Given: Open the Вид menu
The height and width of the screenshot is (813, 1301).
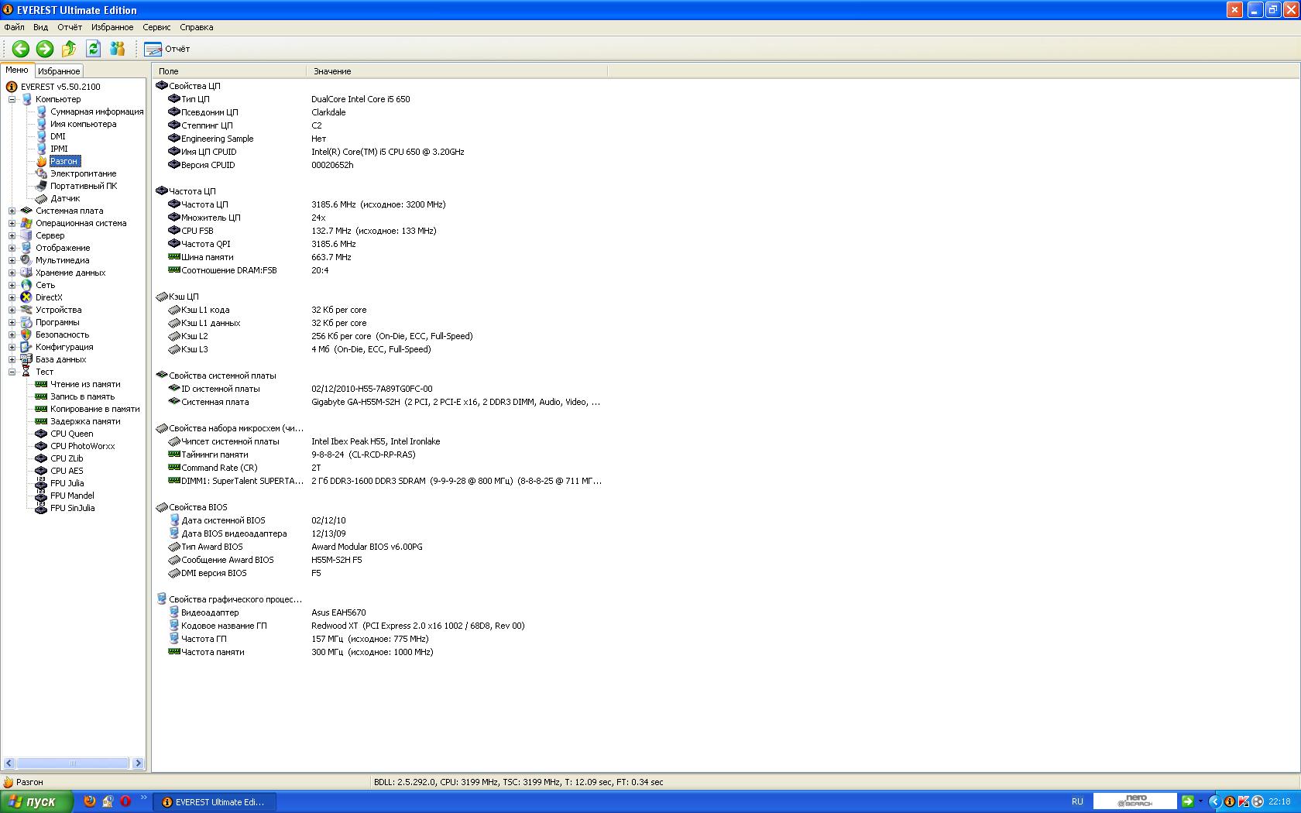Looking at the screenshot, I should pos(41,27).
